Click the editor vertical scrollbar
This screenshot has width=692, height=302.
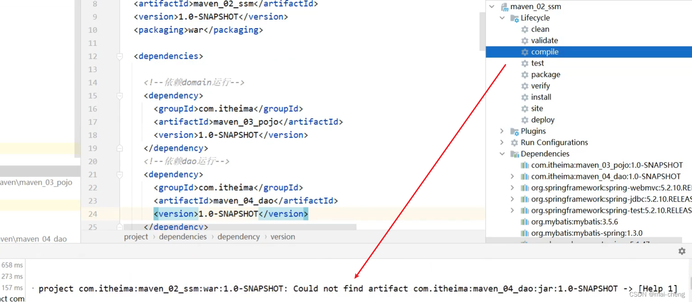coord(483,32)
